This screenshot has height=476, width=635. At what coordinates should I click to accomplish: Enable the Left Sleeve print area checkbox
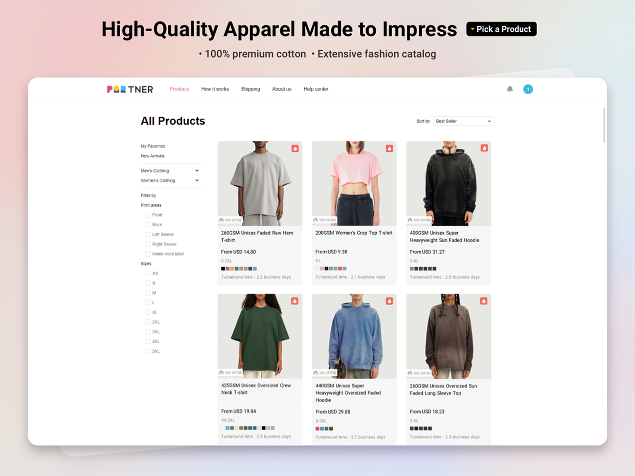[x=148, y=234]
